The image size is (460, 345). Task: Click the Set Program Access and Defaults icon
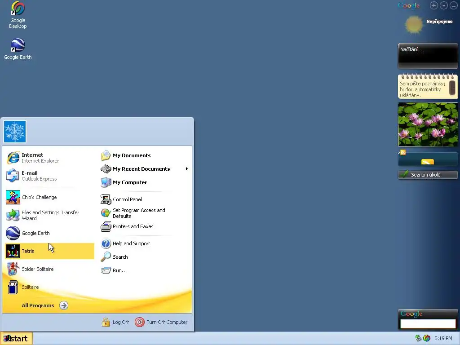pos(106,213)
